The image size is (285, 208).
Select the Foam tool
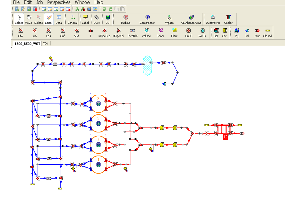point(160,33)
